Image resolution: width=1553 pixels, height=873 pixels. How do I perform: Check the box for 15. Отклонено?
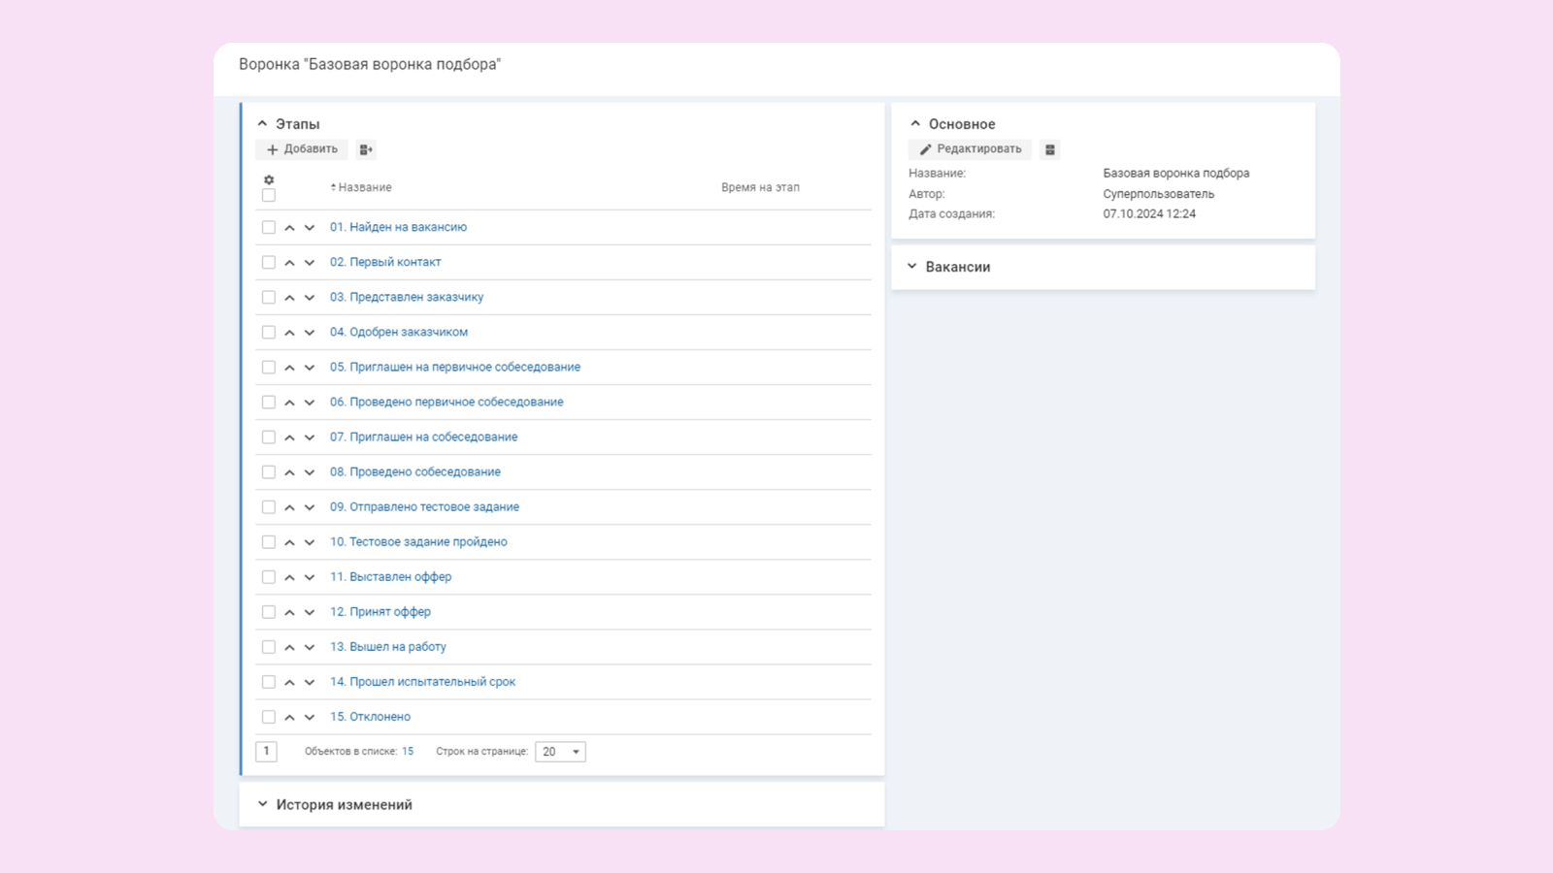coord(269,716)
